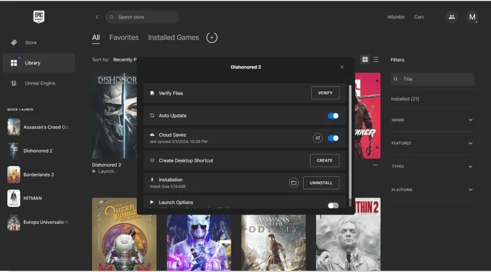The width and height of the screenshot is (491, 272).
Task: Open Ghostwire Tokyo purple game tile
Action: [x=198, y=243]
